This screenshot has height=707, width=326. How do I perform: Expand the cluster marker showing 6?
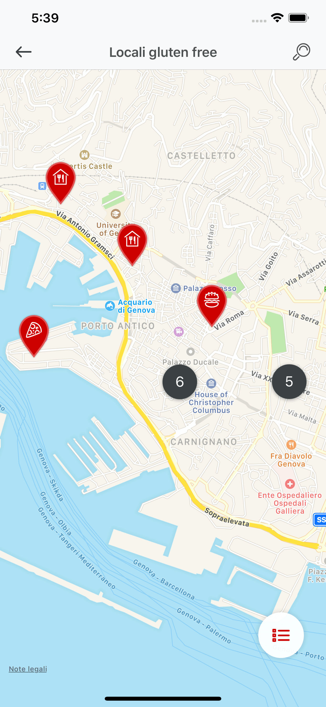pos(180,382)
